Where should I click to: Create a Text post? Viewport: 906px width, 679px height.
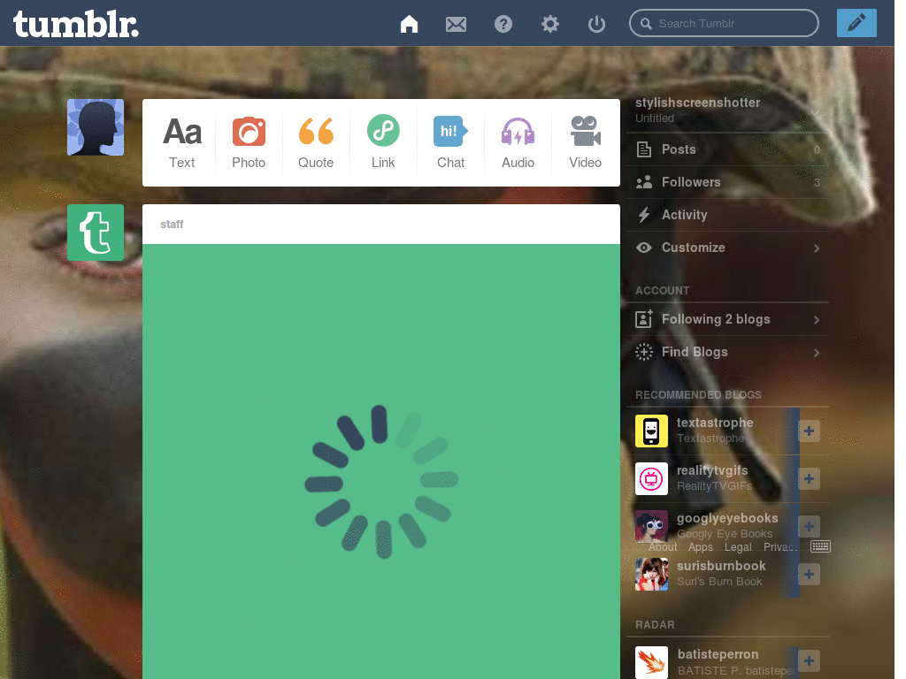coord(182,142)
